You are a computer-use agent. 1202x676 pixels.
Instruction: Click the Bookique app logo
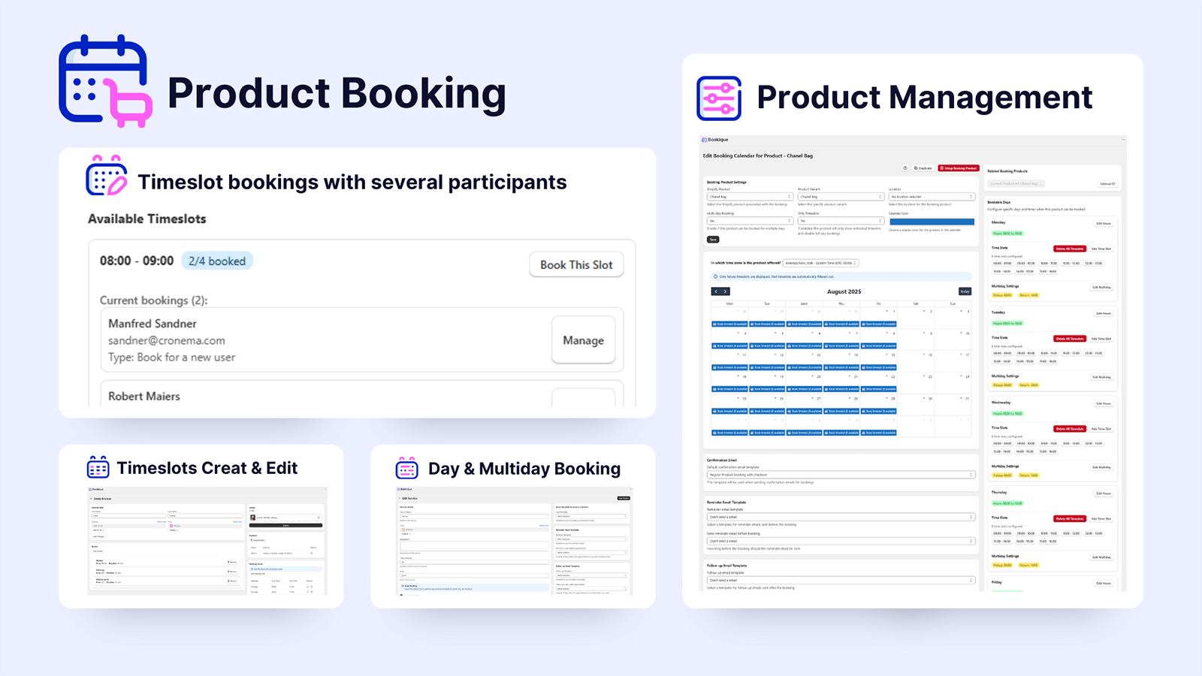tap(705, 140)
